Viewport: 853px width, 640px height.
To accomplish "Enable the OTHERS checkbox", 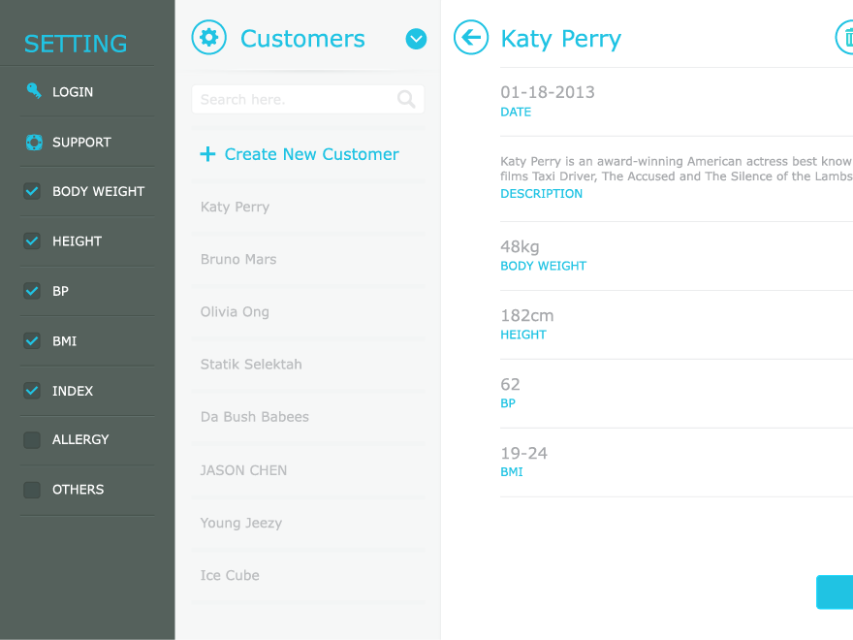I will pyautogui.click(x=32, y=490).
